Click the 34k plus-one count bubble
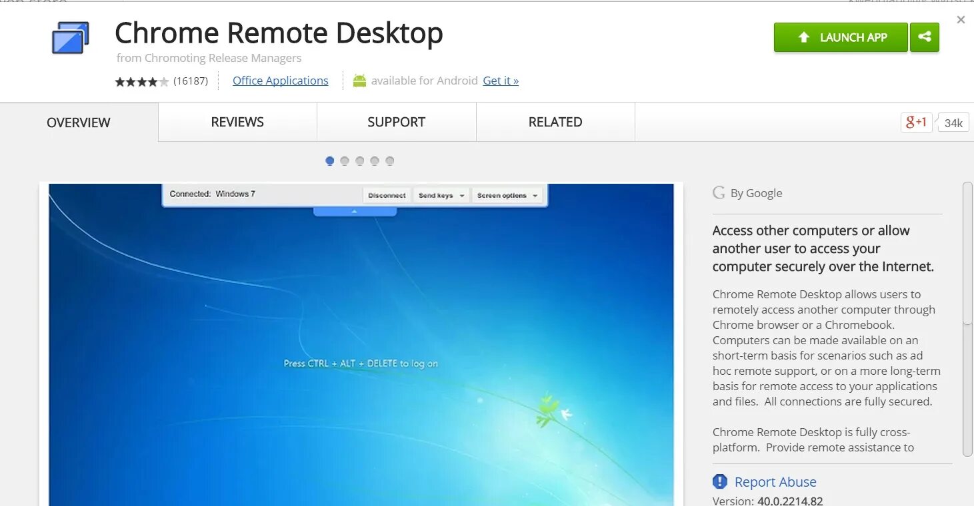Screen dimensions: 974x506 (953, 123)
